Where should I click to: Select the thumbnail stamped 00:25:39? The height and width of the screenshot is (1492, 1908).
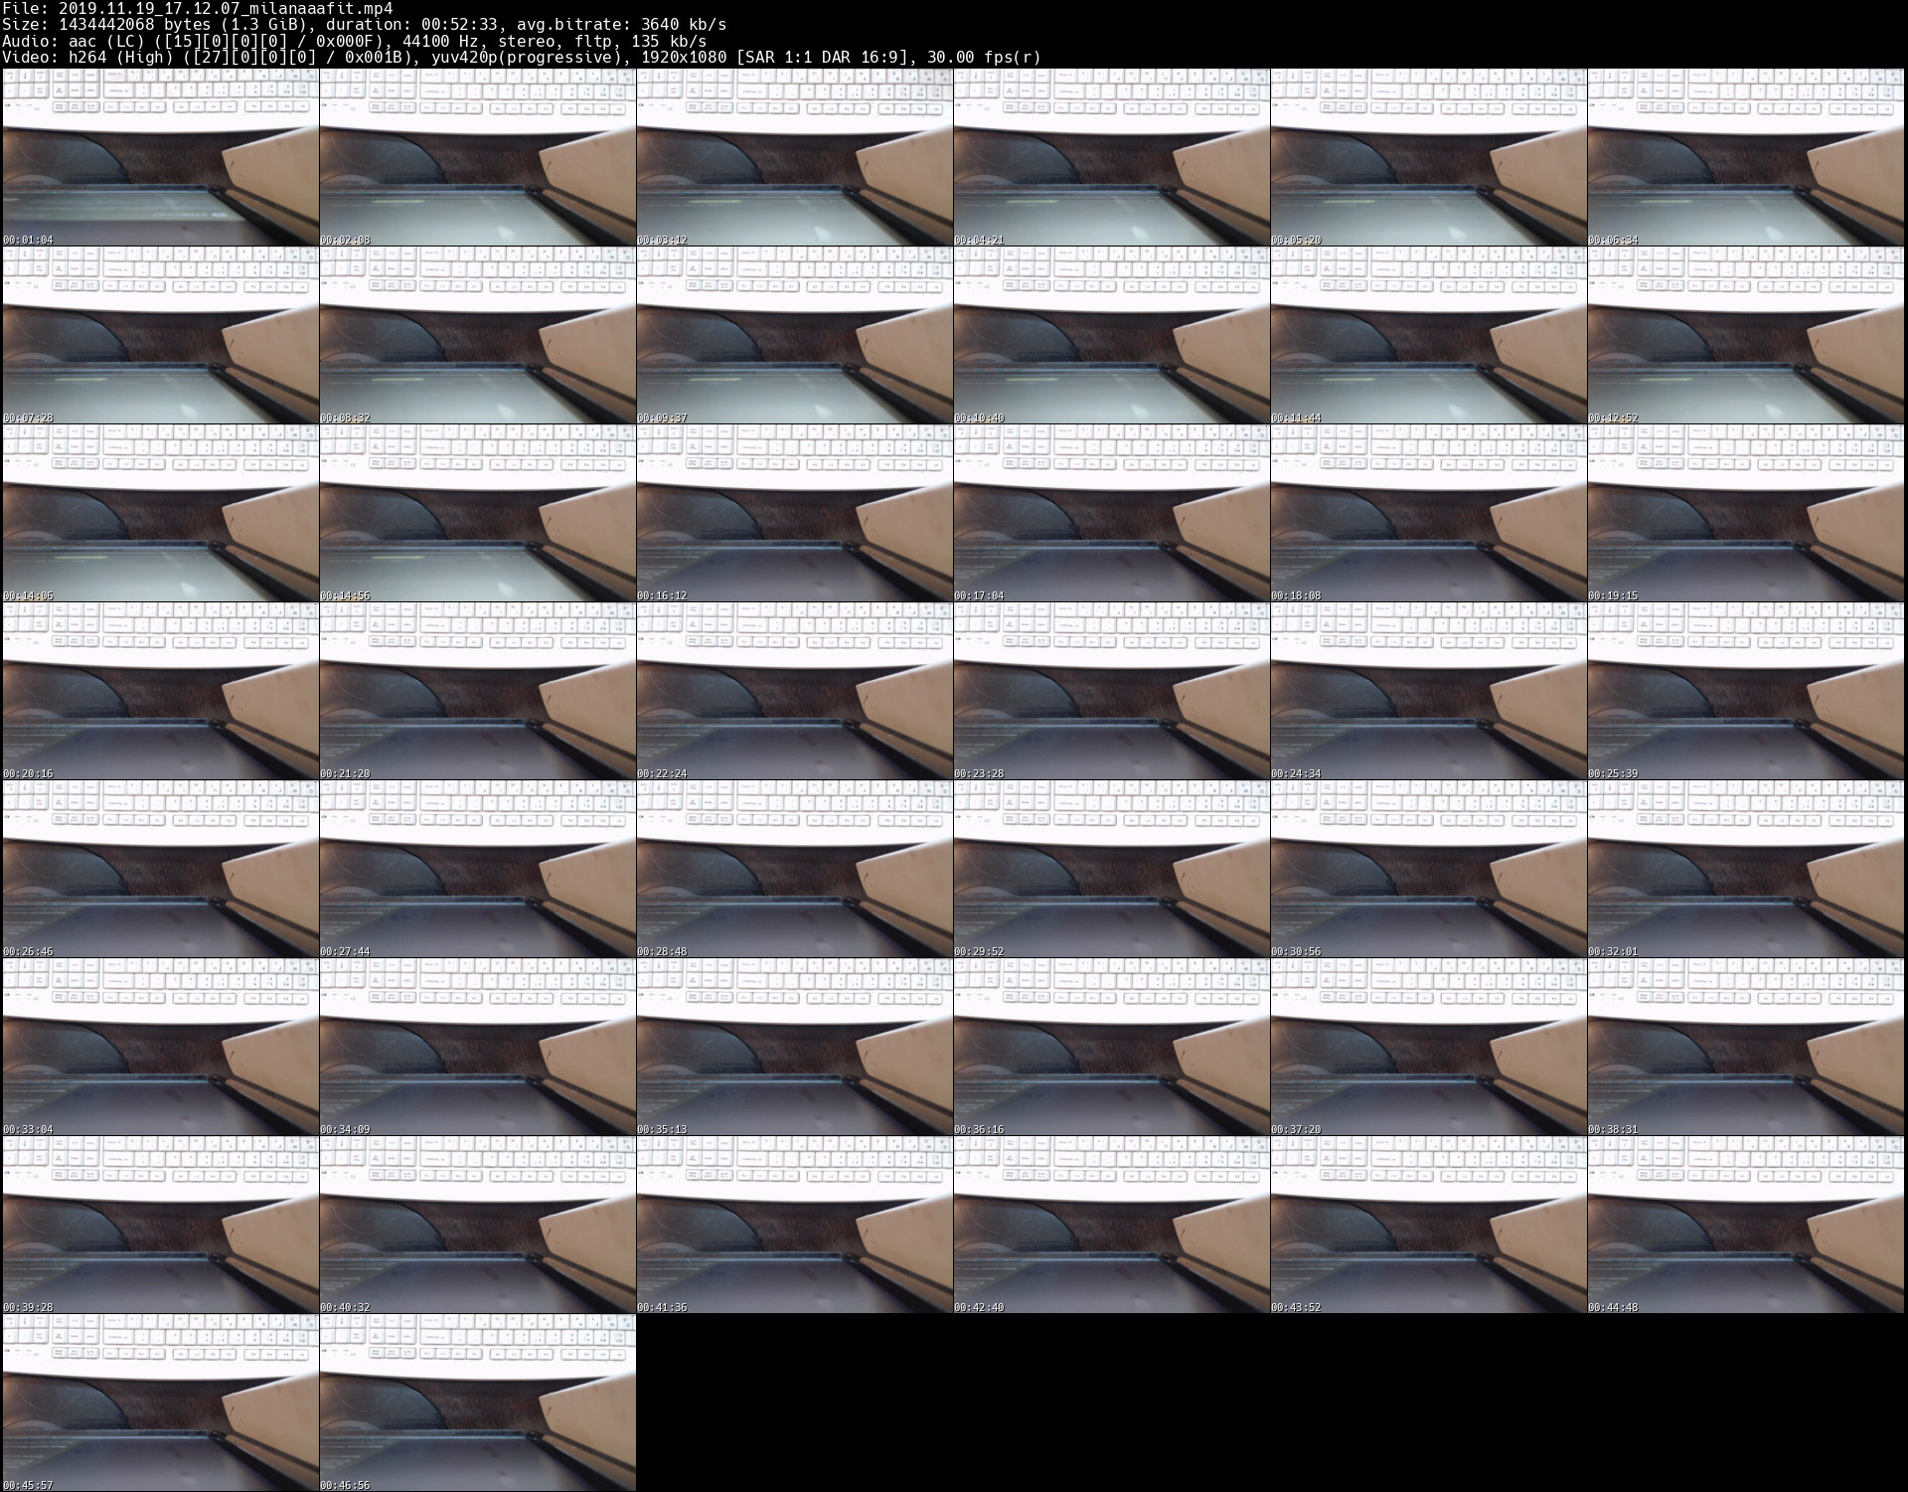click(x=1745, y=691)
